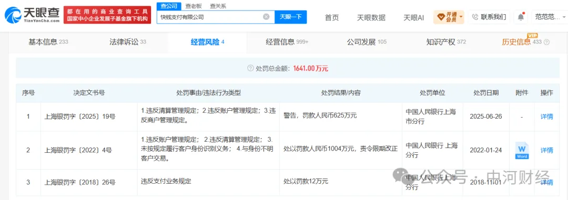Switch to the 经营信息 tab
Image resolution: width=568 pixels, height=200 pixels.
tap(287, 42)
